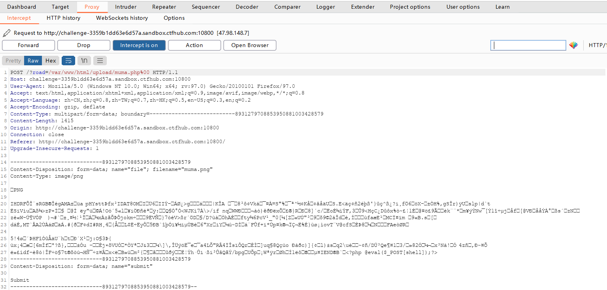Screen dimensions: 607x290
Task: Open the Project options tab
Action: tap(410, 7)
